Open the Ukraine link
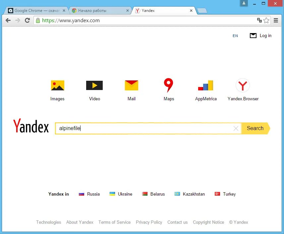 pyautogui.click(x=125, y=194)
